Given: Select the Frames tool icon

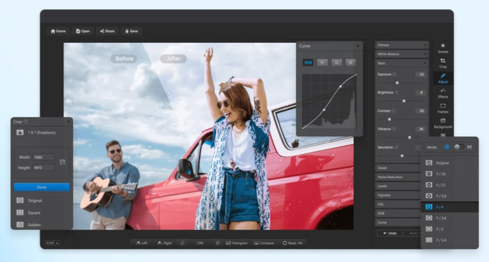Looking at the screenshot, I should (443, 107).
